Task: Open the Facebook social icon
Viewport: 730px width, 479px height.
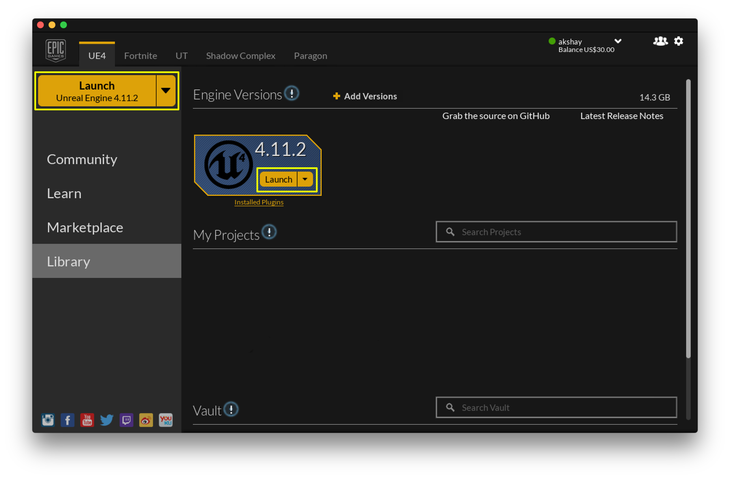Action: (x=68, y=420)
